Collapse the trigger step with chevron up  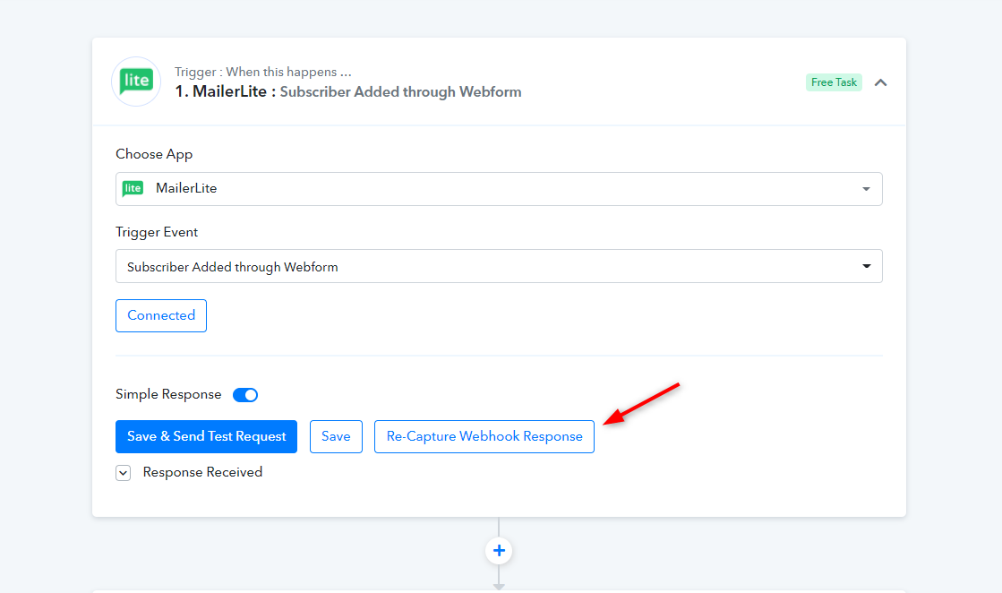pyautogui.click(x=880, y=82)
